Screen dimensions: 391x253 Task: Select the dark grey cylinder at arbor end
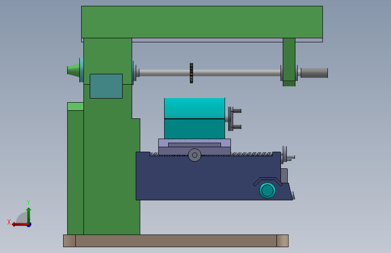(314, 73)
